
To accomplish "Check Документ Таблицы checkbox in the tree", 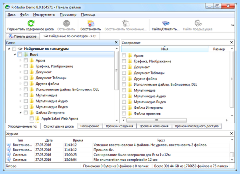I will (x=26, y=78).
